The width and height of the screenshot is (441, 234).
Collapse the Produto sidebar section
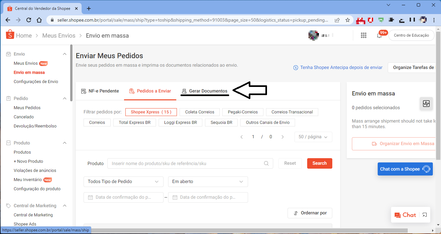[x=65, y=143]
